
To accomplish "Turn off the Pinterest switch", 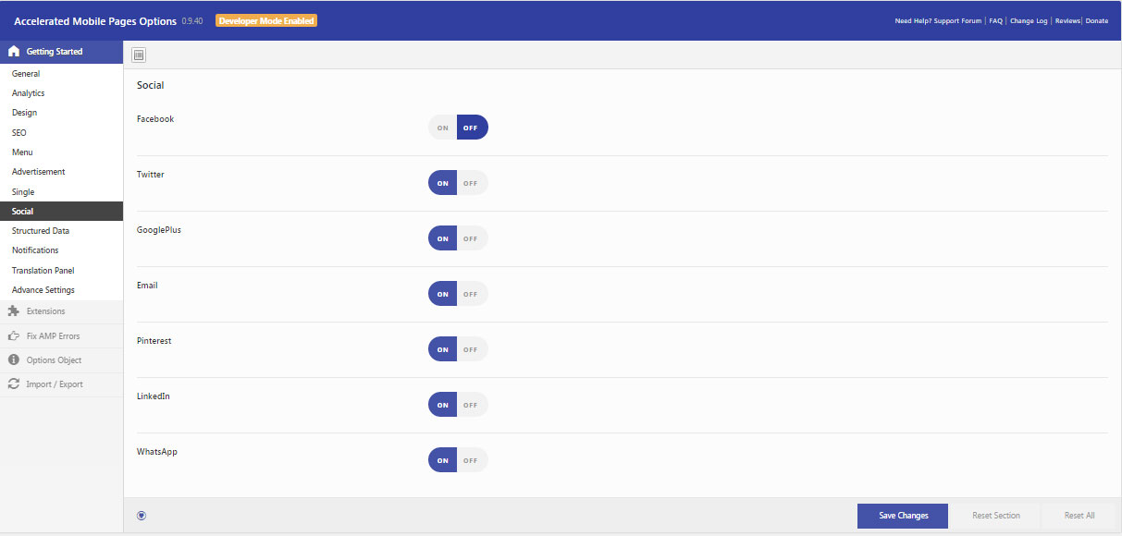I will pos(472,349).
